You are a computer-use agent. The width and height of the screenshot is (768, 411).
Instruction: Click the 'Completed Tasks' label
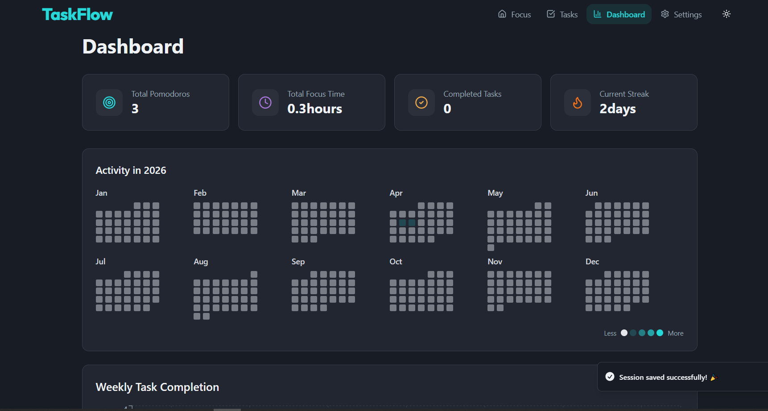tap(472, 94)
